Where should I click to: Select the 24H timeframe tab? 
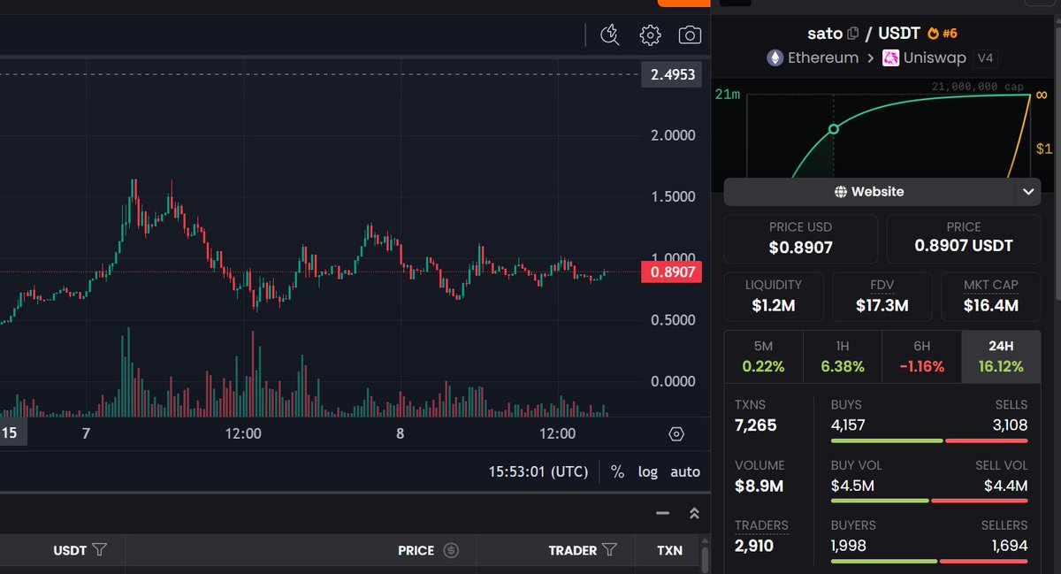click(1001, 356)
